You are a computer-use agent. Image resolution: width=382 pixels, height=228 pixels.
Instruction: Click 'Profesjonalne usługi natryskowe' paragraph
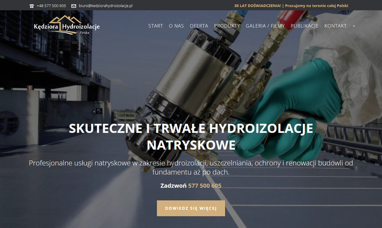191,168
